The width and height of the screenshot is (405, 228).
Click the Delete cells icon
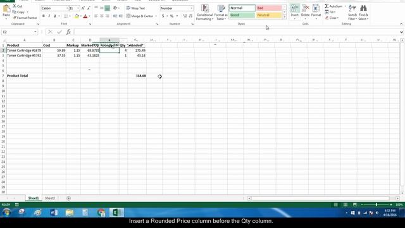pyautogui.click(x=305, y=8)
